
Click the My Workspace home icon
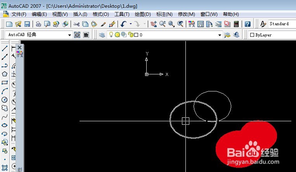pos(86,35)
